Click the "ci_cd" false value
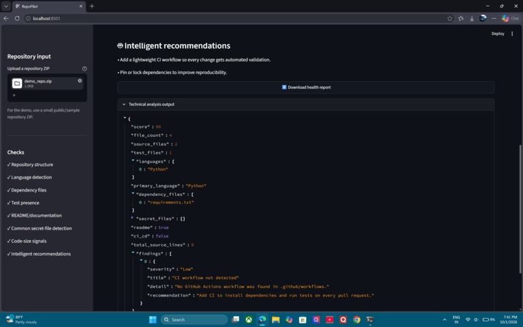523x327 pixels. [162, 236]
